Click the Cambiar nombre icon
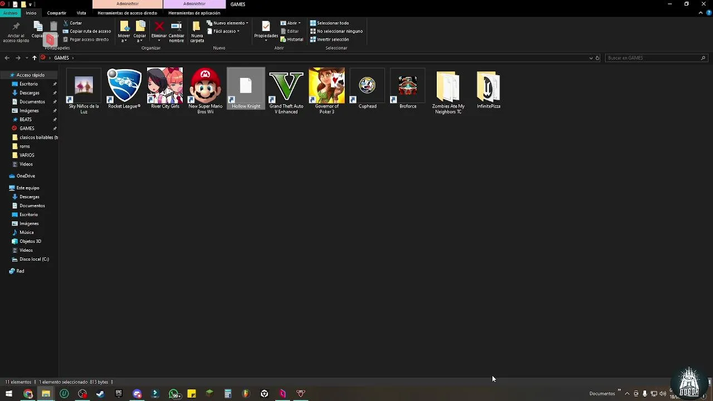Screen dimensions: 713x401 point(176,26)
